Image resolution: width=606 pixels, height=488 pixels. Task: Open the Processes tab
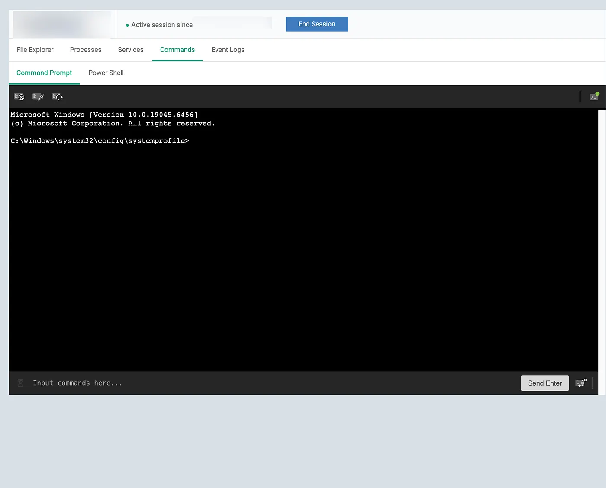tap(85, 50)
